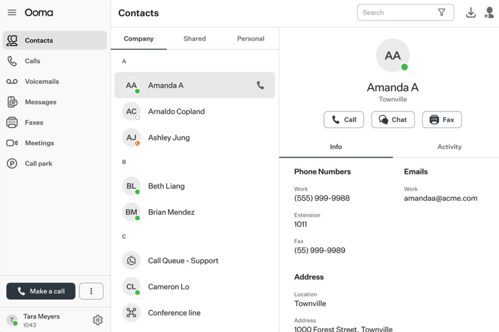Open the three-dot menu beside Make a call
The width and height of the screenshot is (499, 332).
pos(91,291)
